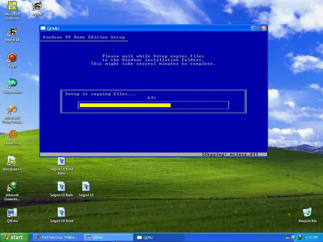Click the keyboard icon in system tray
The width and height of the screenshot is (323, 242).
[288, 238]
